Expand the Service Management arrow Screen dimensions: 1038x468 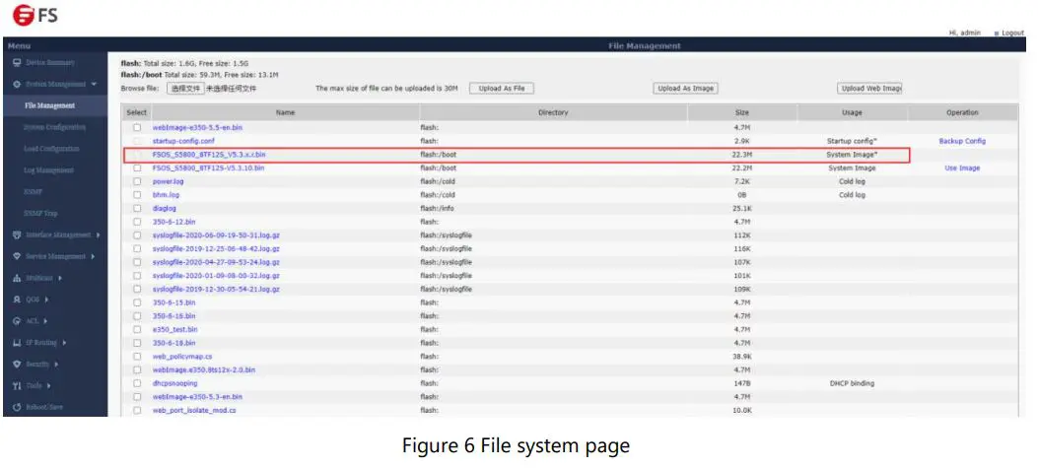[x=93, y=256]
